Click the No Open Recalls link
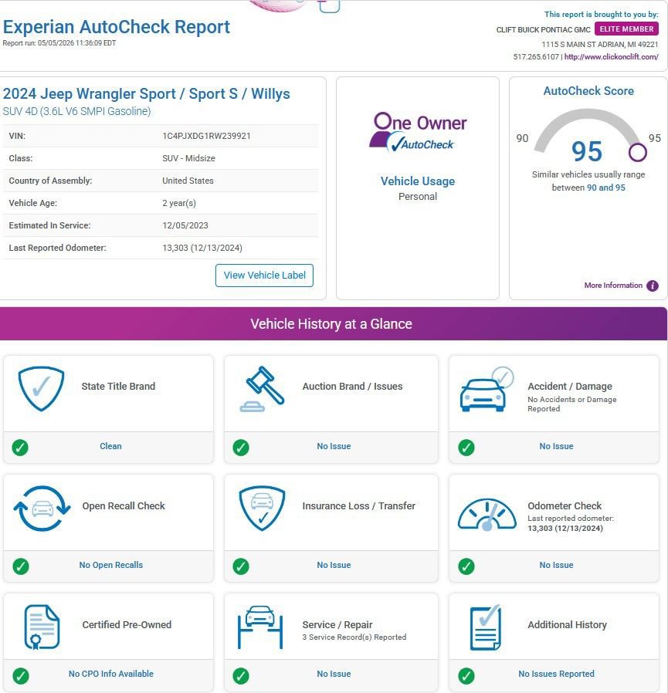This screenshot has height=693, width=668. coord(111,565)
